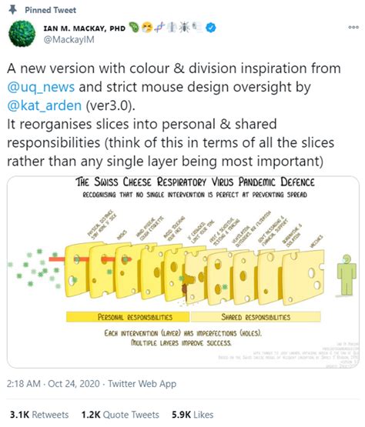Open the @MackayIM handle

[69, 40]
